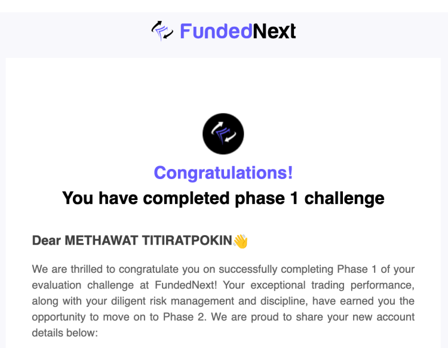Click "You have completed phase 1 challenge" heading

223,198
